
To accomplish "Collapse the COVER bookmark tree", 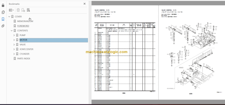I will coord(9,17).
